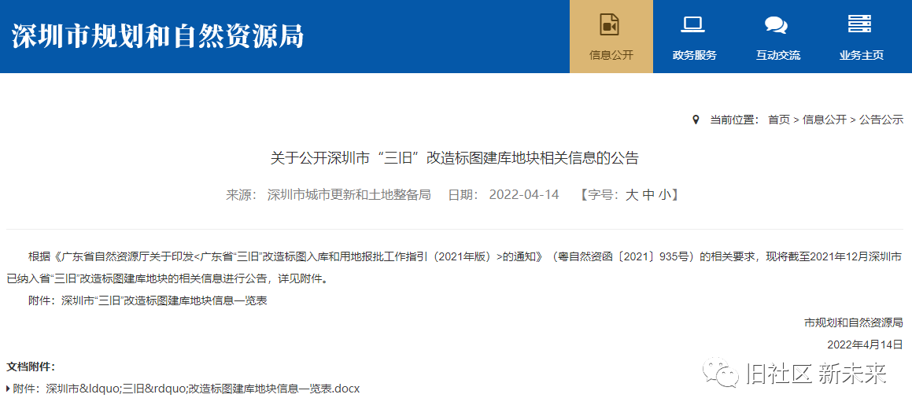Click the 深圳市规划和自然资源局 site title

click(x=157, y=36)
